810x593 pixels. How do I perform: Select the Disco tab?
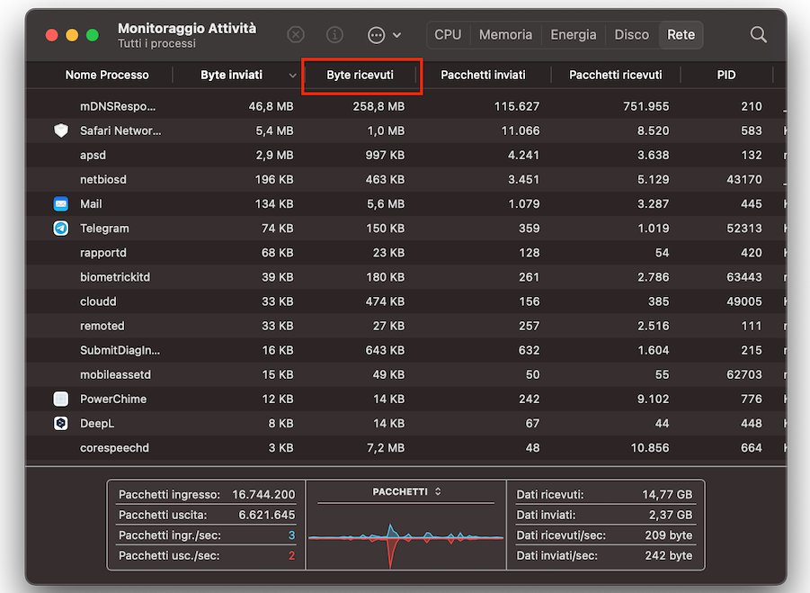[631, 35]
